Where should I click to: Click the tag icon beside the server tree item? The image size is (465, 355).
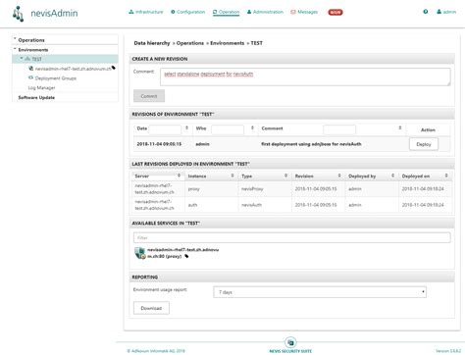[114, 68]
